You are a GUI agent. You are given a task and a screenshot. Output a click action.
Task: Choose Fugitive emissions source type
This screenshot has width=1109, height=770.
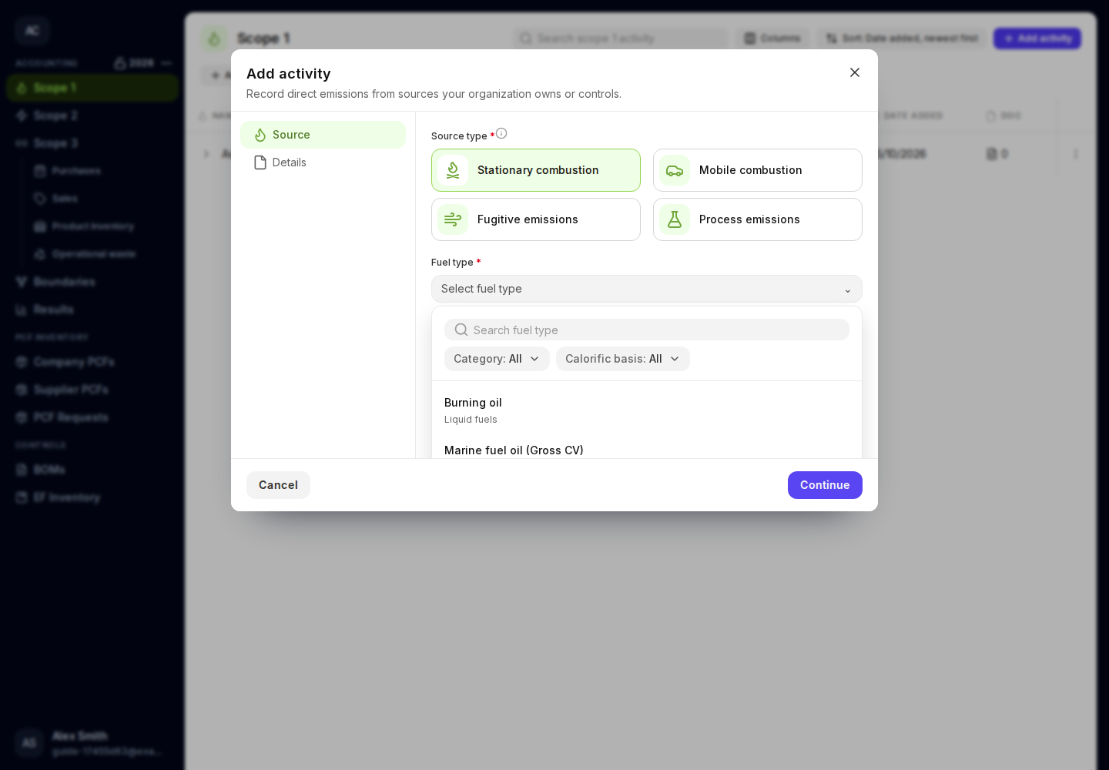coord(536,219)
